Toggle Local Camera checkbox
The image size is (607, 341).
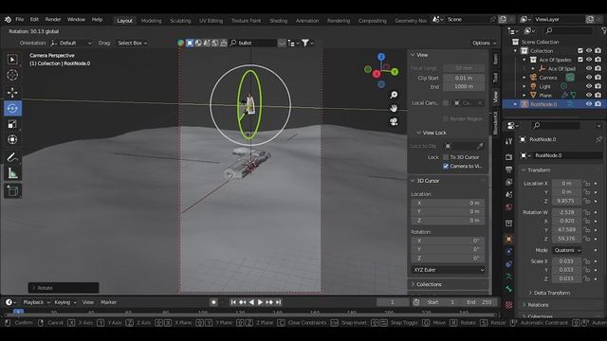446,103
